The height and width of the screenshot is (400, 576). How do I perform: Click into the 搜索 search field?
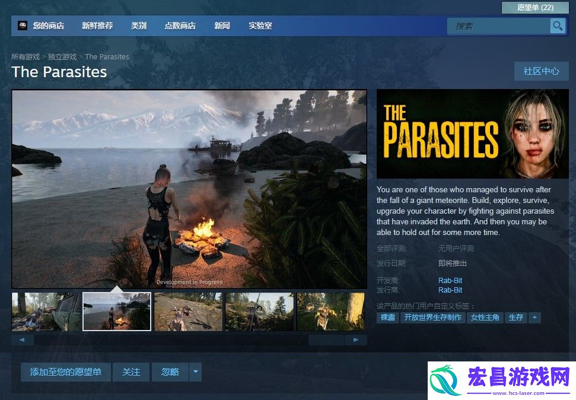[x=498, y=26]
